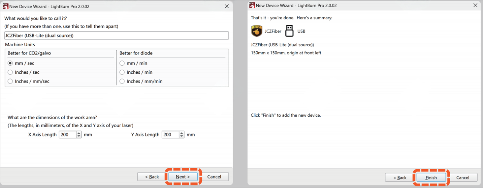Screen dimensions: 483x188
Task: Close the right New Device Wizard window
Action: tap(475, 5)
